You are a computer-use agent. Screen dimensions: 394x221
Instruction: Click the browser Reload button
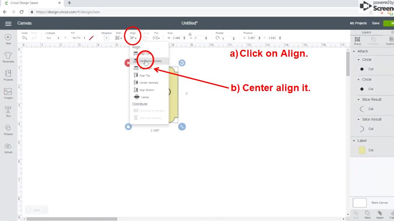pos(22,12)
